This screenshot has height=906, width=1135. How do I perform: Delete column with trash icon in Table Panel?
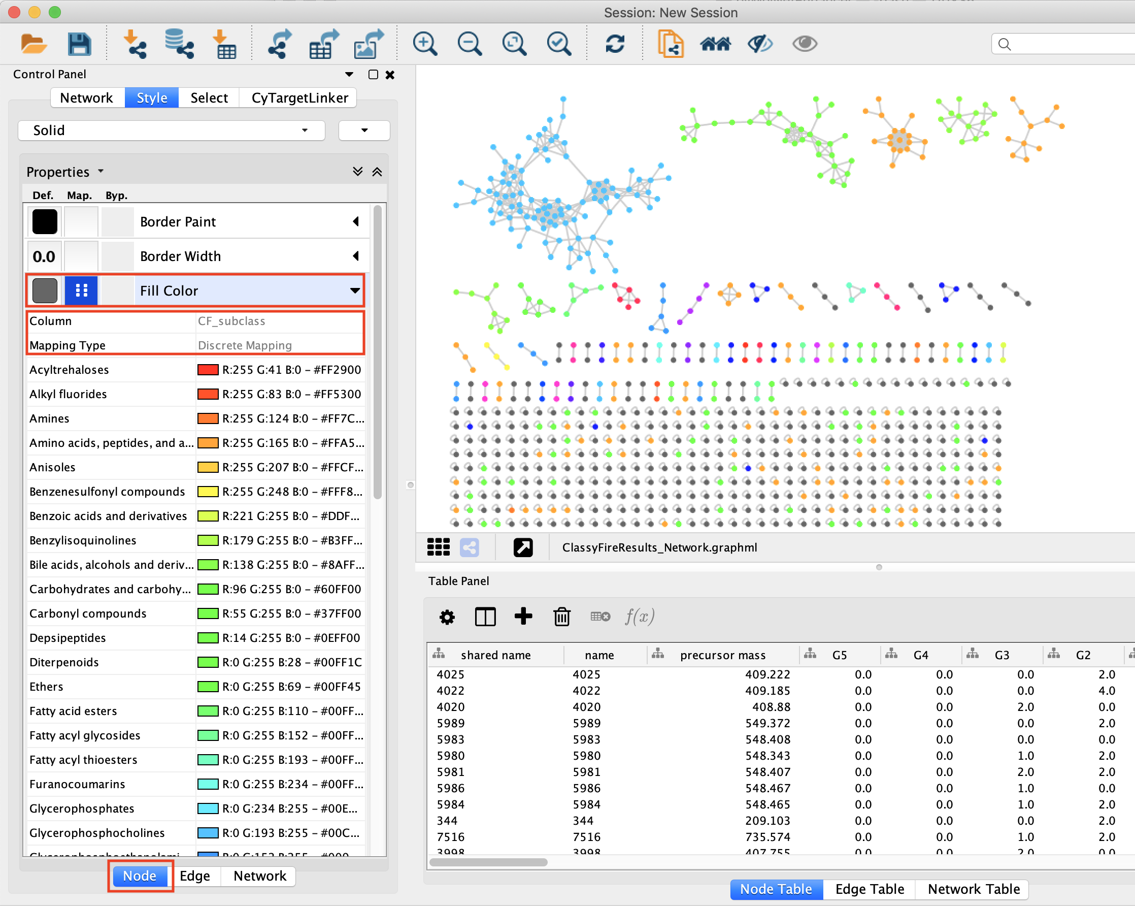(561, 617)
